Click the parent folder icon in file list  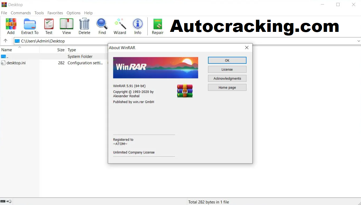click(x=3, y=56)
